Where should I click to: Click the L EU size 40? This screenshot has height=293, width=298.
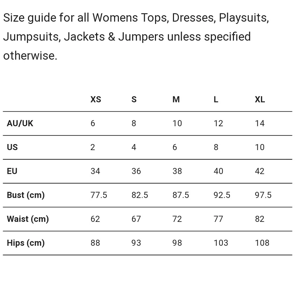click(x=218, y=171)
